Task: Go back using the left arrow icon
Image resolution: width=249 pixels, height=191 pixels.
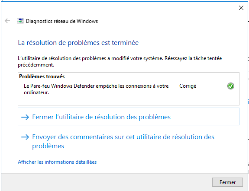Action: point(7,21)
